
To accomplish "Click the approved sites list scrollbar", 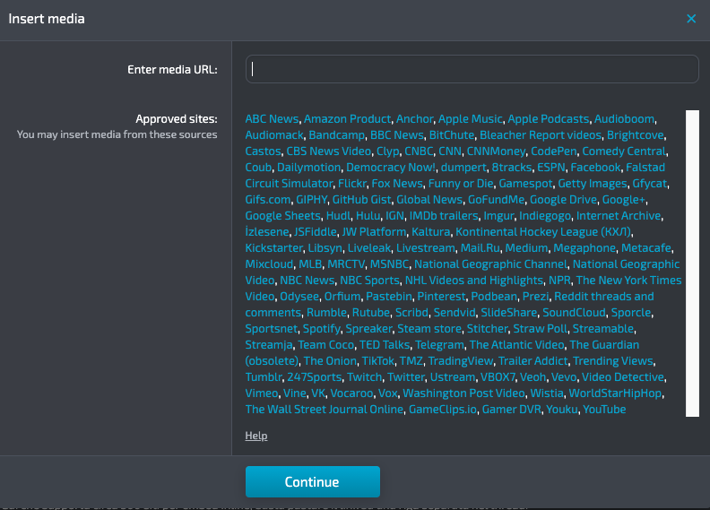I will click(692, 264).
